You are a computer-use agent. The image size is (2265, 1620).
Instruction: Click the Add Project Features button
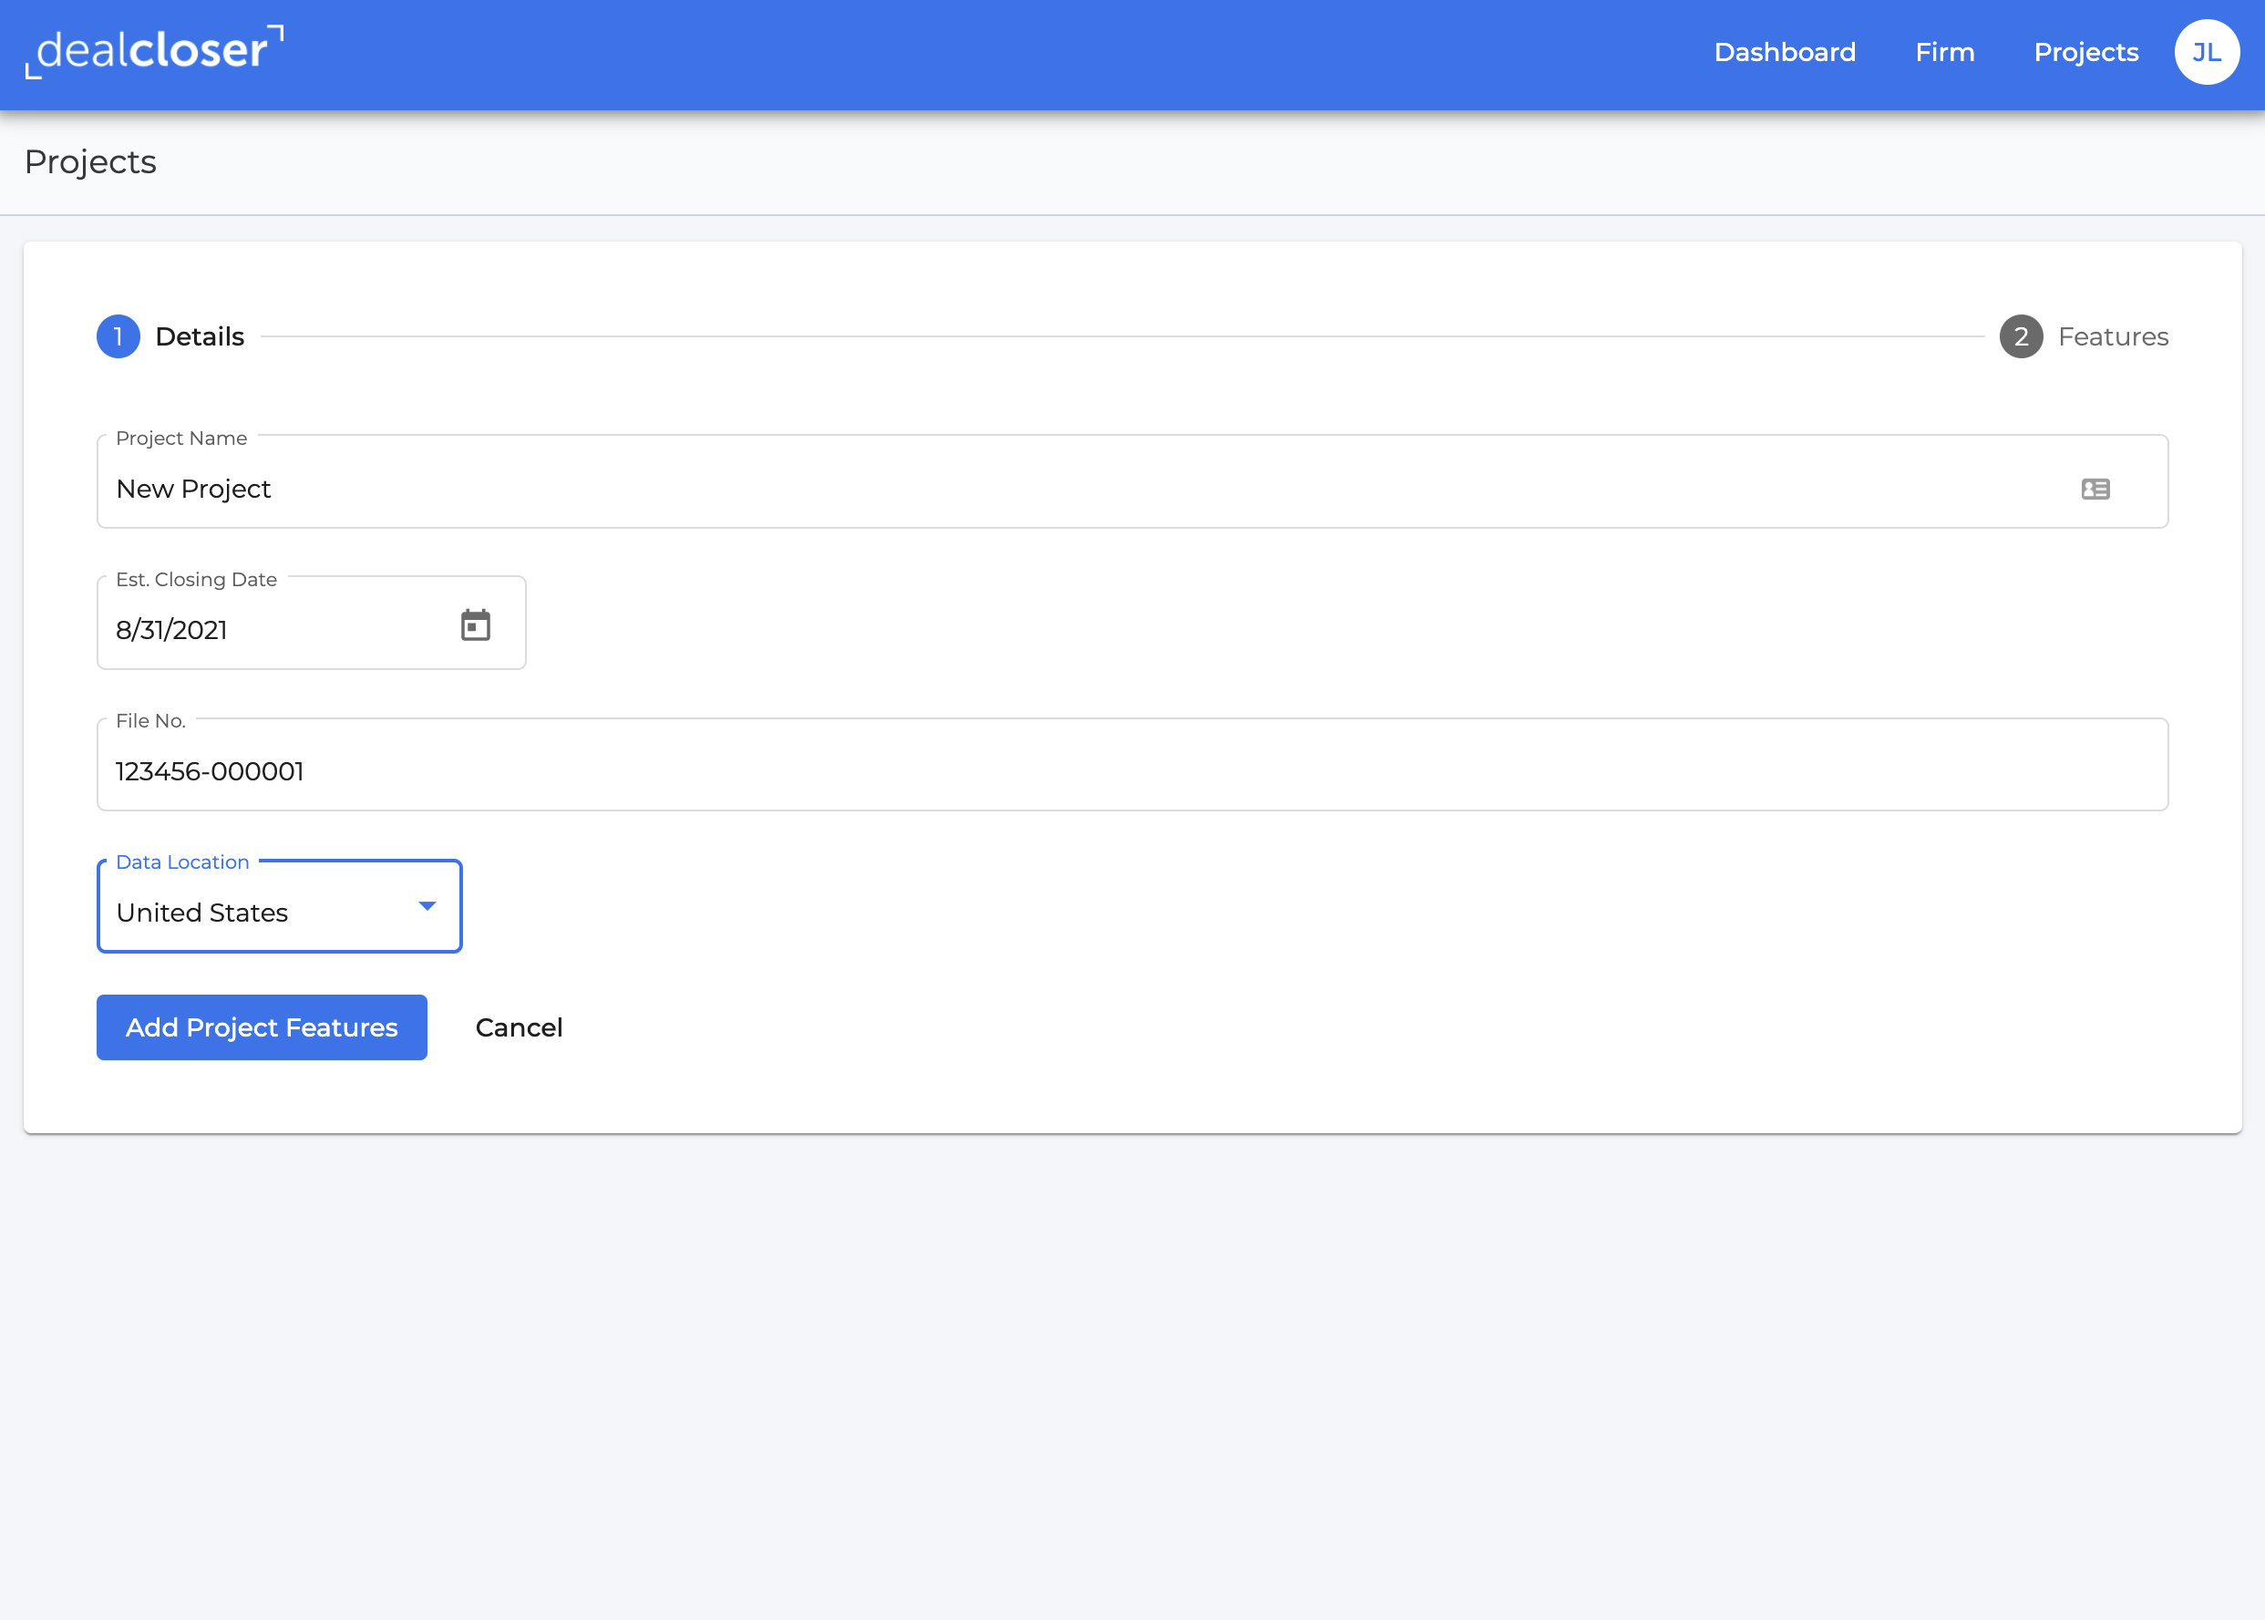(262, 1027)
